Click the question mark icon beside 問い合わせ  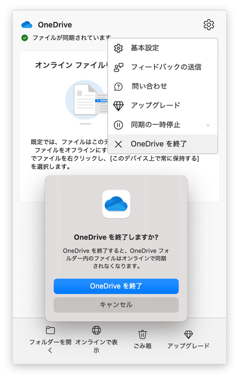click(118, 87)
